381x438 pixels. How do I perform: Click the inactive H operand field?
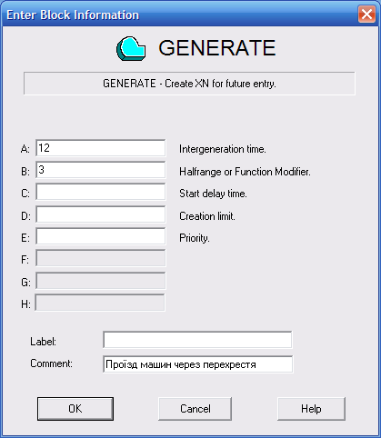[x=100, y=303]
